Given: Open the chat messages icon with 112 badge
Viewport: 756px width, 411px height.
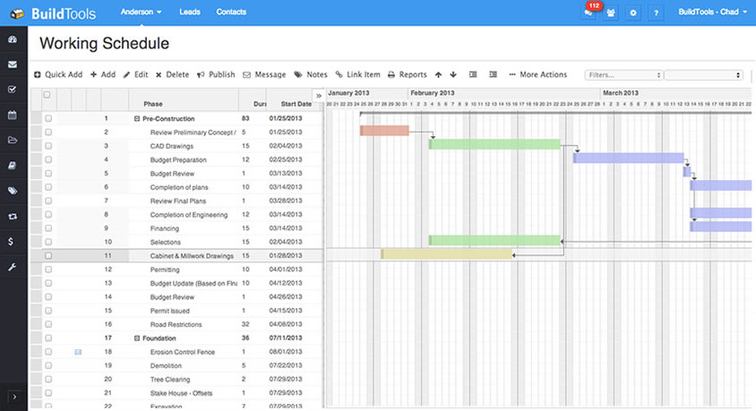Looking at the screenshot, I should 588,13.
